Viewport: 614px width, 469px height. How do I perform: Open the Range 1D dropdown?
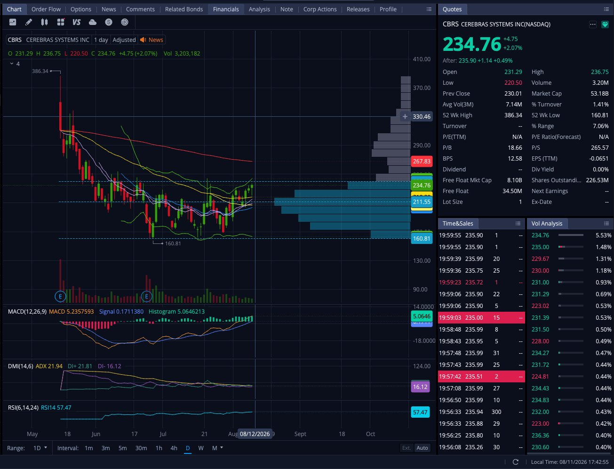coord(40,448)
